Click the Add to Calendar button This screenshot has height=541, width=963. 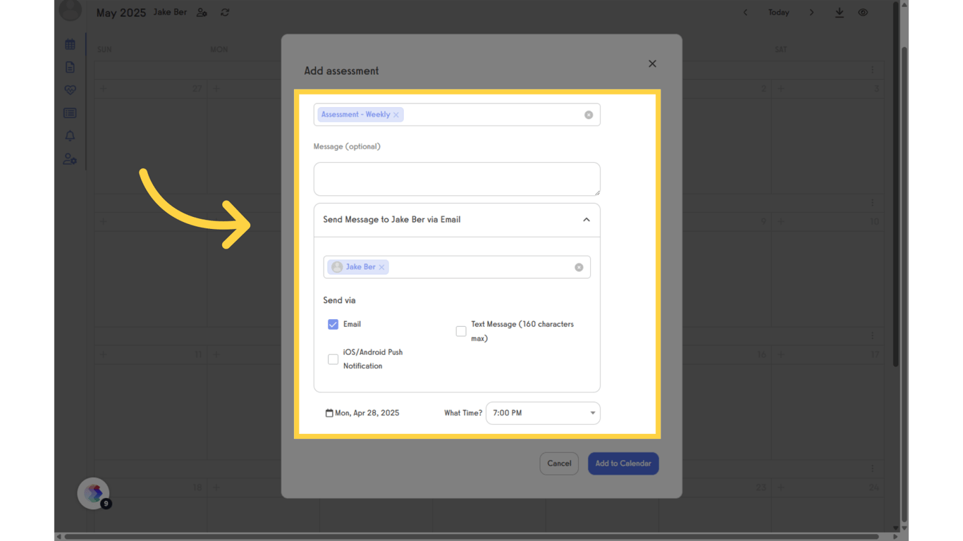tap(623, 463)
